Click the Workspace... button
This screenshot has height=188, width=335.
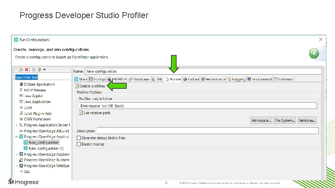(x=261, y=120)
